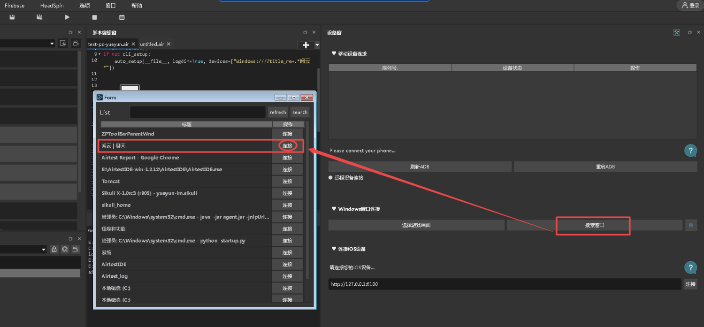The height and width of the screenshot is (327, 704).
Task: Connect to the sikuli_home window
Action: pos(287,205)
